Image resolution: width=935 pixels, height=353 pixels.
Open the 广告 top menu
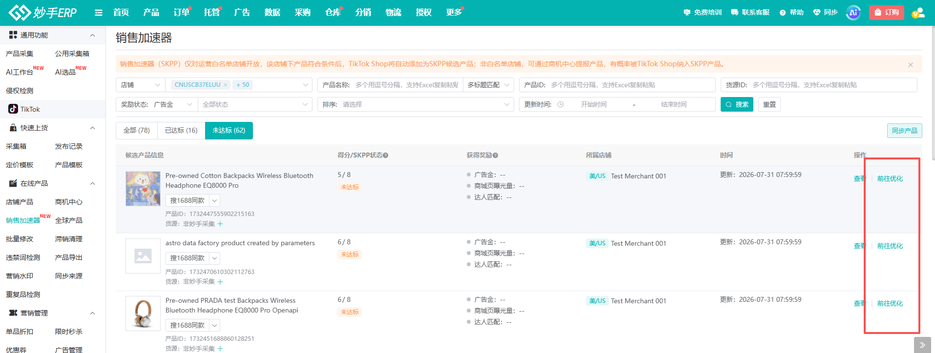point(242,13)
